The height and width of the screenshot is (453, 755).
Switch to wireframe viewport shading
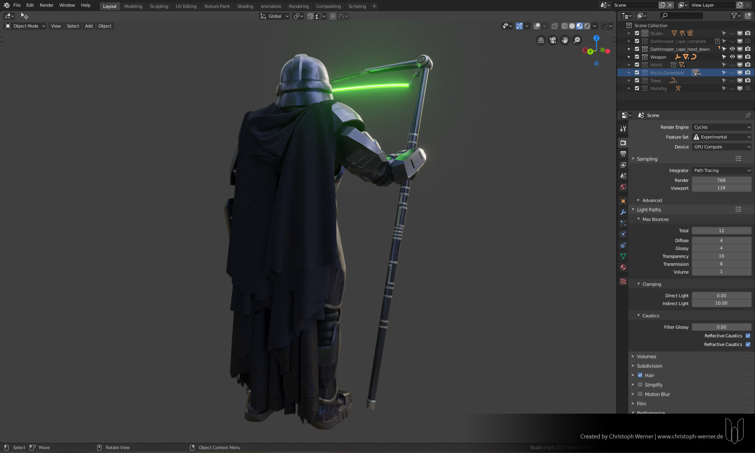coord(564,26)
